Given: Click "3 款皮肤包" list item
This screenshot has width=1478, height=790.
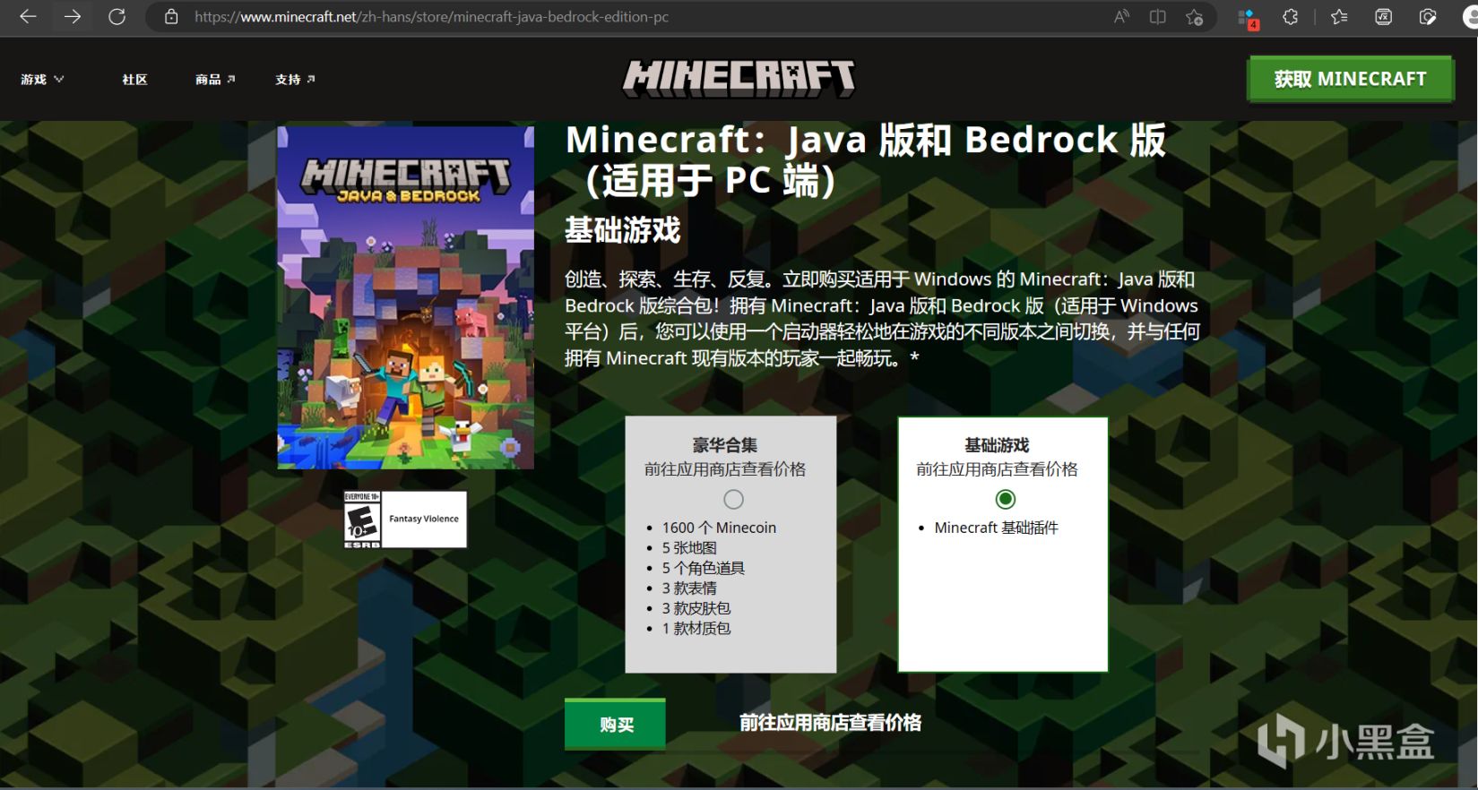Looking at the screenshot, I should tap(696, 608).
